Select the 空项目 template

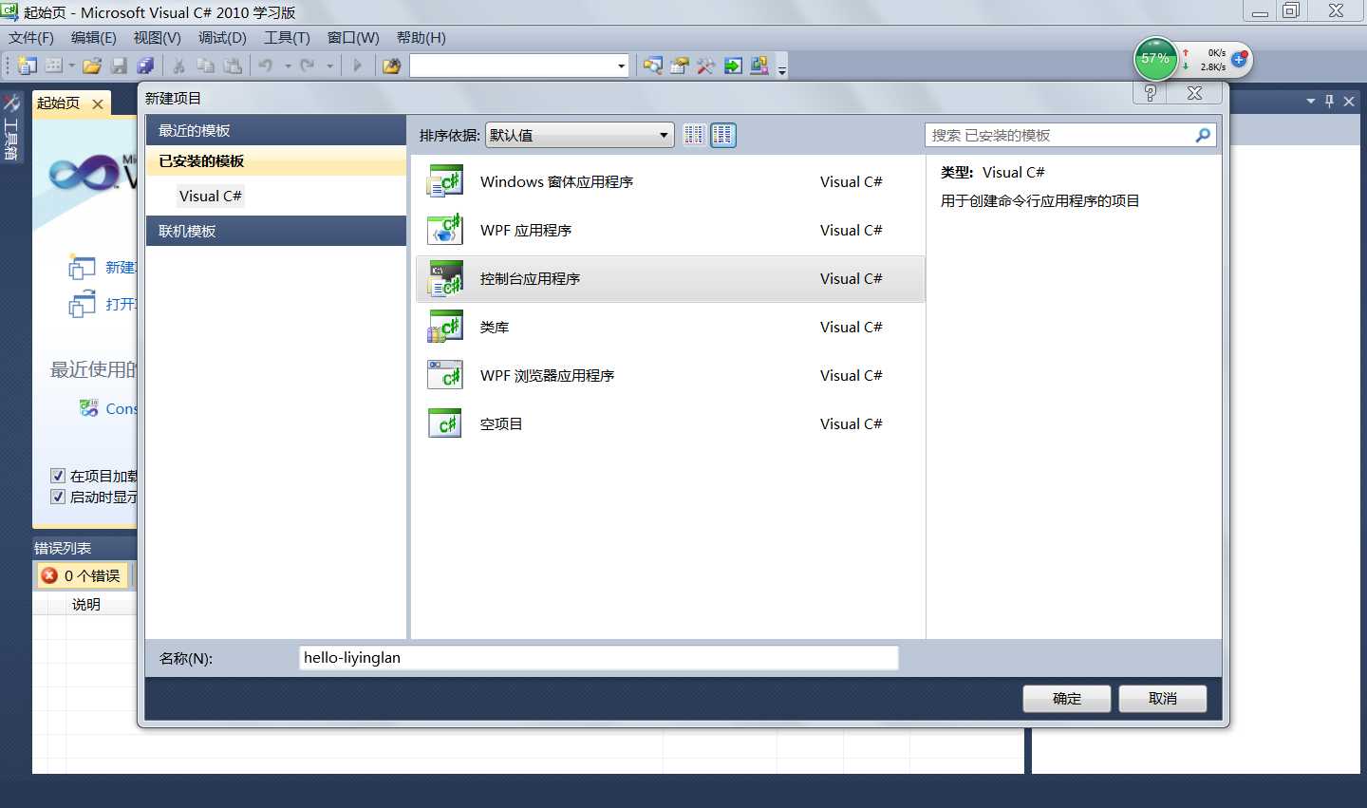pos(670,423)
